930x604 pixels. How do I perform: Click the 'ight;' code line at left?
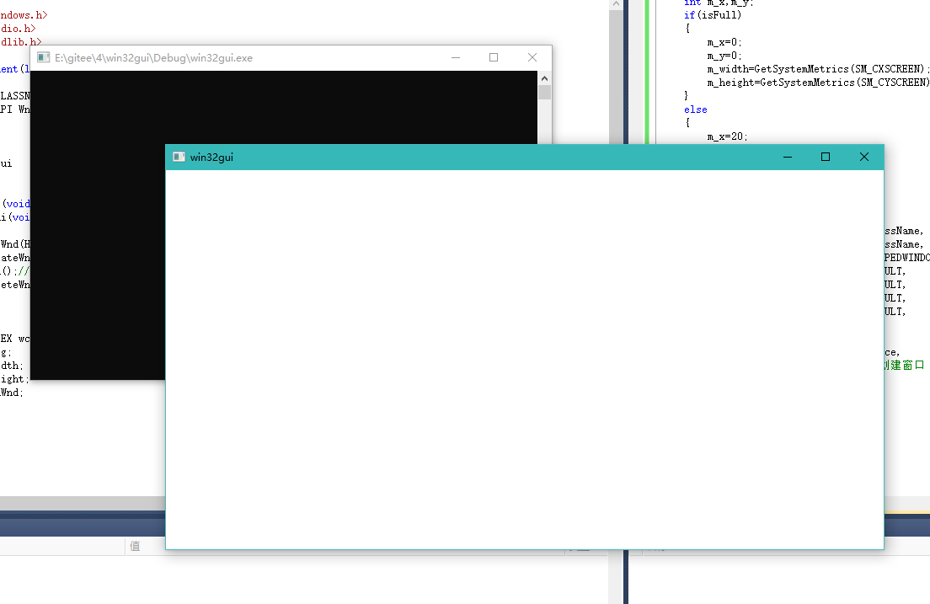click(14, 379)
